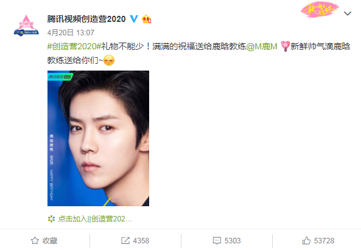
Task: Click the blue V verified badge
Action: (134, 19)
